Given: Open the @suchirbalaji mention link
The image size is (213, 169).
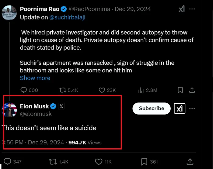Looking at the screenshot, I should [x=67, y=17].
